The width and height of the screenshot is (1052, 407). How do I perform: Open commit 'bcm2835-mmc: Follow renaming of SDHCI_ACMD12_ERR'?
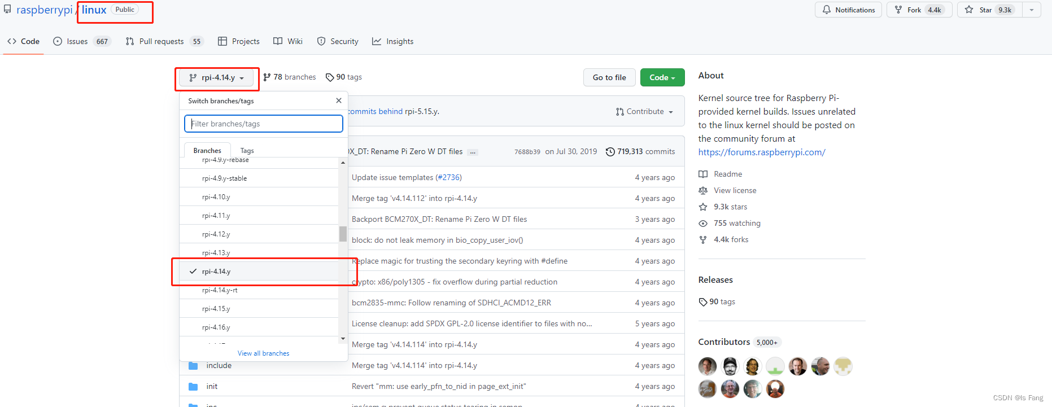click(451, 303)
